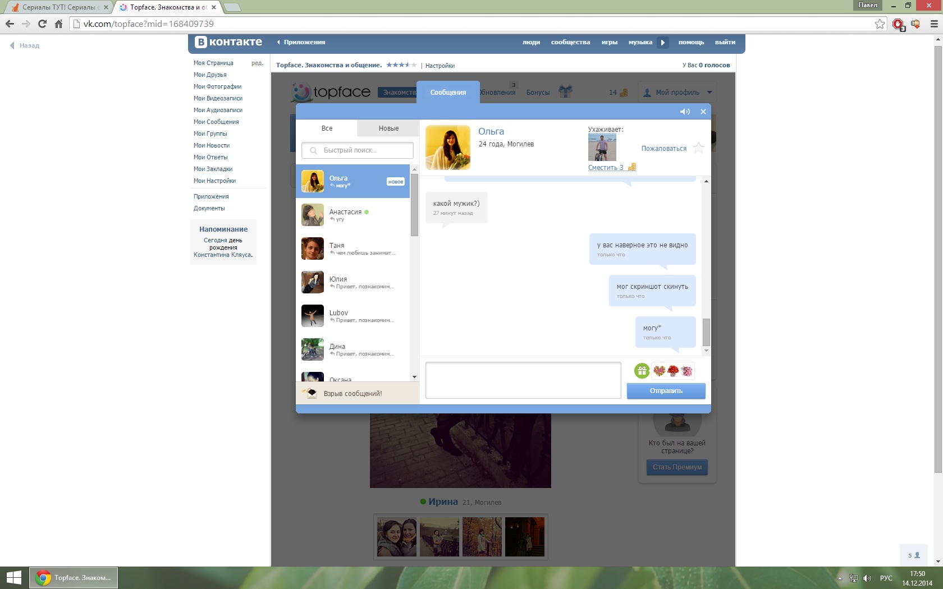Send the orange flower bouquet gift
The height and width of the screenshot is (589, 943).
(659, 371)
